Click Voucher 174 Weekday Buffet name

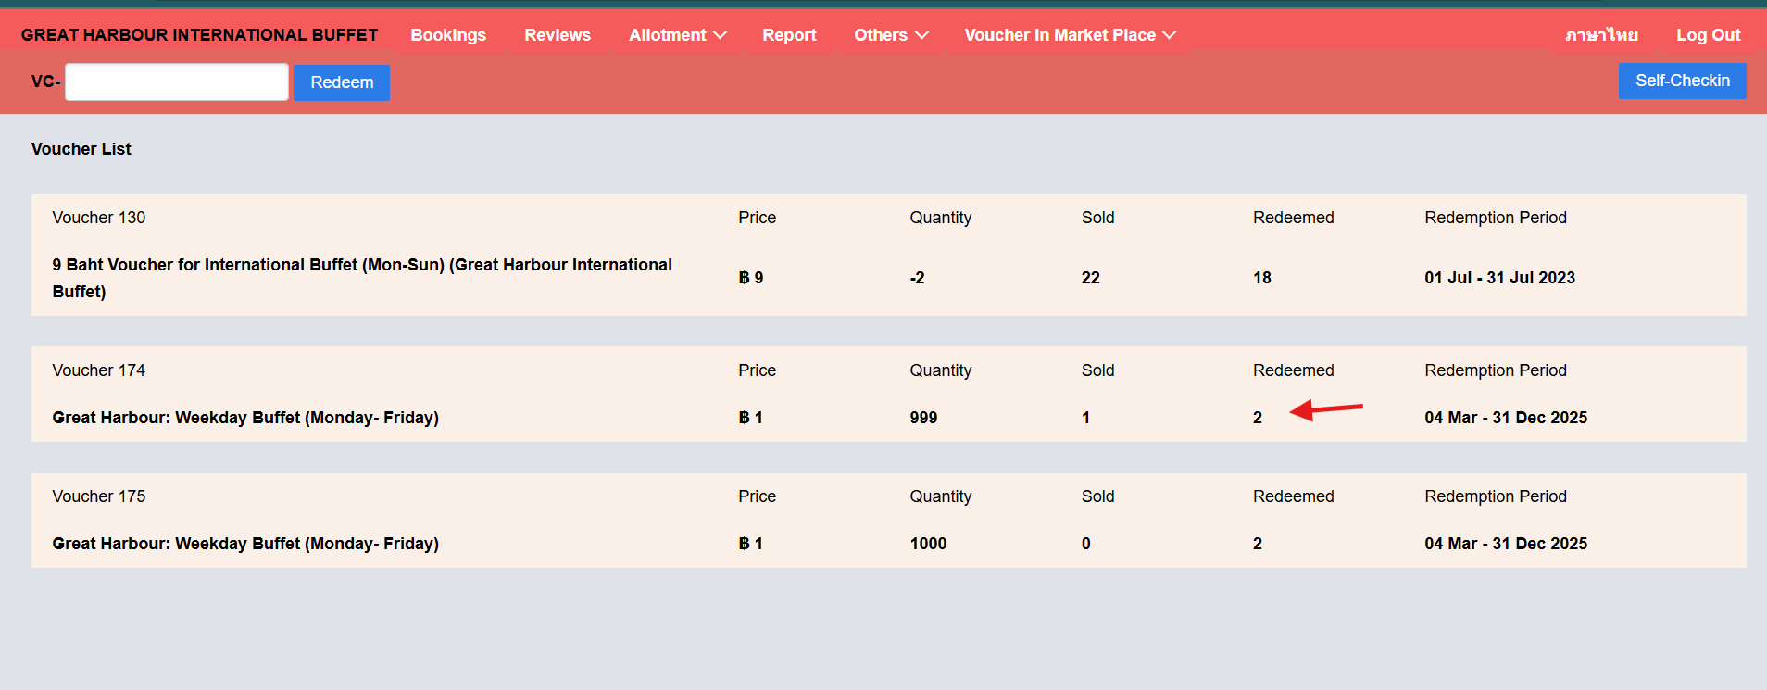245,418
